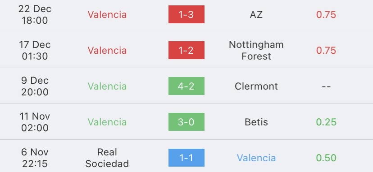Select the blue 1-1 draw score
This screenshot has width=373, height=172.
(186, 158)
